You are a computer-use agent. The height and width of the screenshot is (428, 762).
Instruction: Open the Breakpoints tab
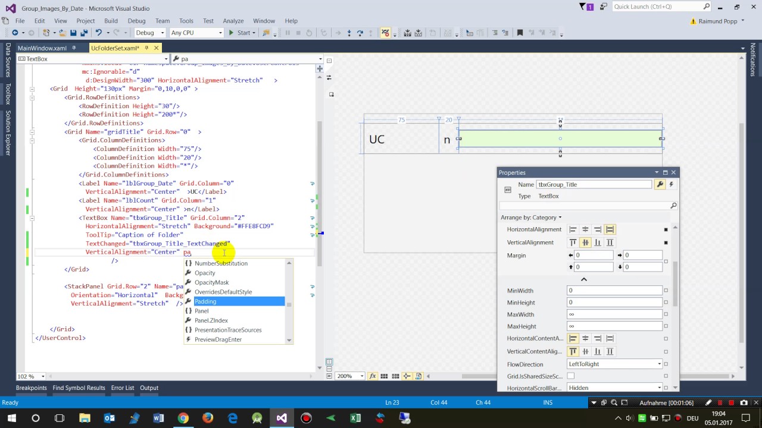[31, 388]
